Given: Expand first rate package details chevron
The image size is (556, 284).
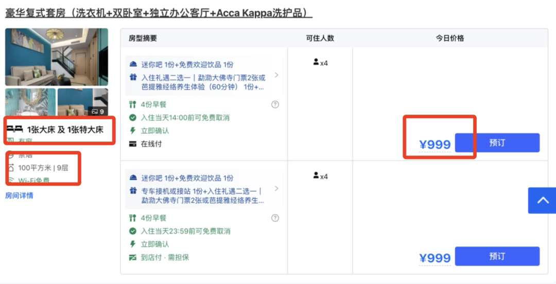Looking at the screenshot, I should tap(276, 75).
